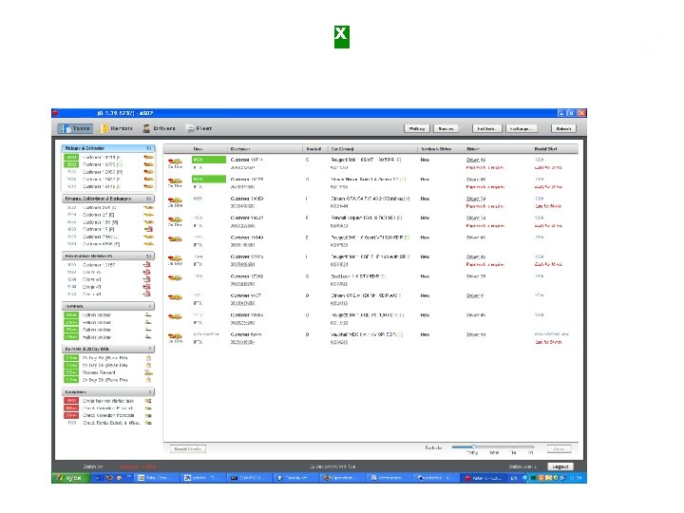The image size is (684, 513).
Task: Click the Rental Details button
Action: pos(187,448)
